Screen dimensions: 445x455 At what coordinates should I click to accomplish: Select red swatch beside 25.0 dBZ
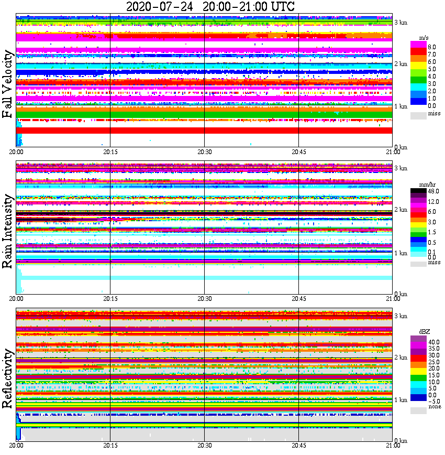[418, 359]
